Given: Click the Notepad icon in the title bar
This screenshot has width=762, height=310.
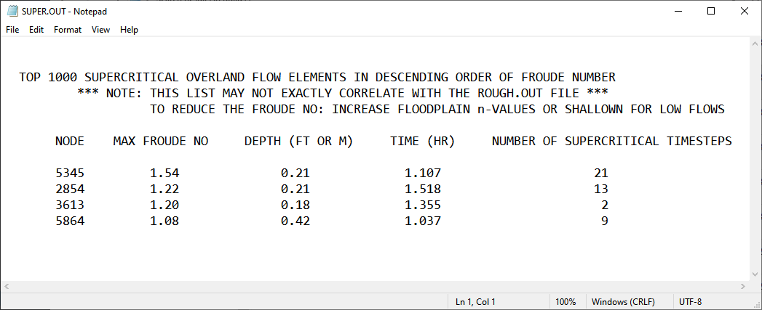Looking at the screenshot, I should 12,11.
